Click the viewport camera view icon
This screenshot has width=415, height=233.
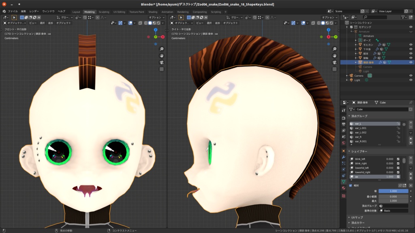tap(162, 62)
